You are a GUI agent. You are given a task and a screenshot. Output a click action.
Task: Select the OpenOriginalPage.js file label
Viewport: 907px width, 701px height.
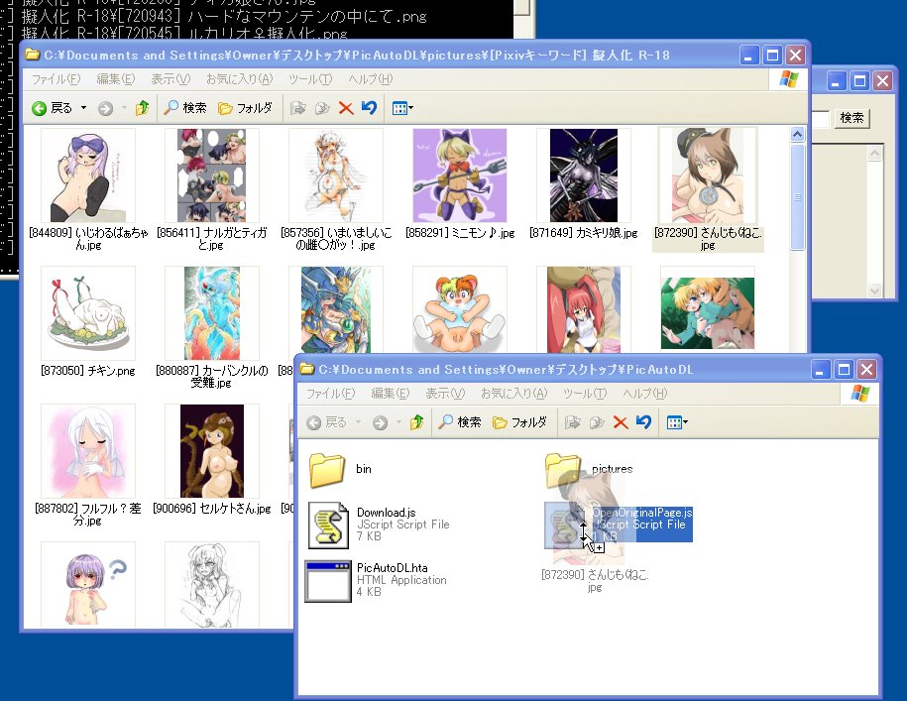tap(642, 513)
